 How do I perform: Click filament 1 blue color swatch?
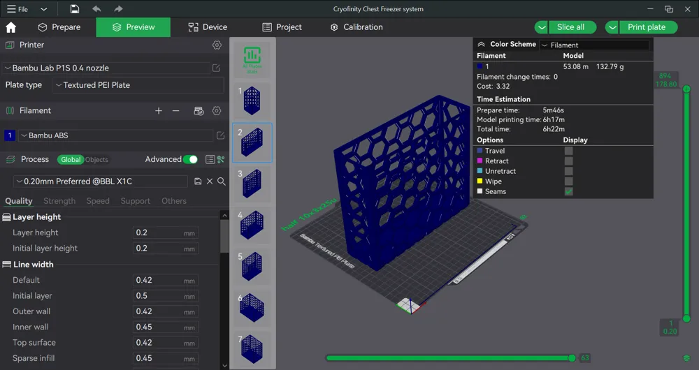[10, 135]
